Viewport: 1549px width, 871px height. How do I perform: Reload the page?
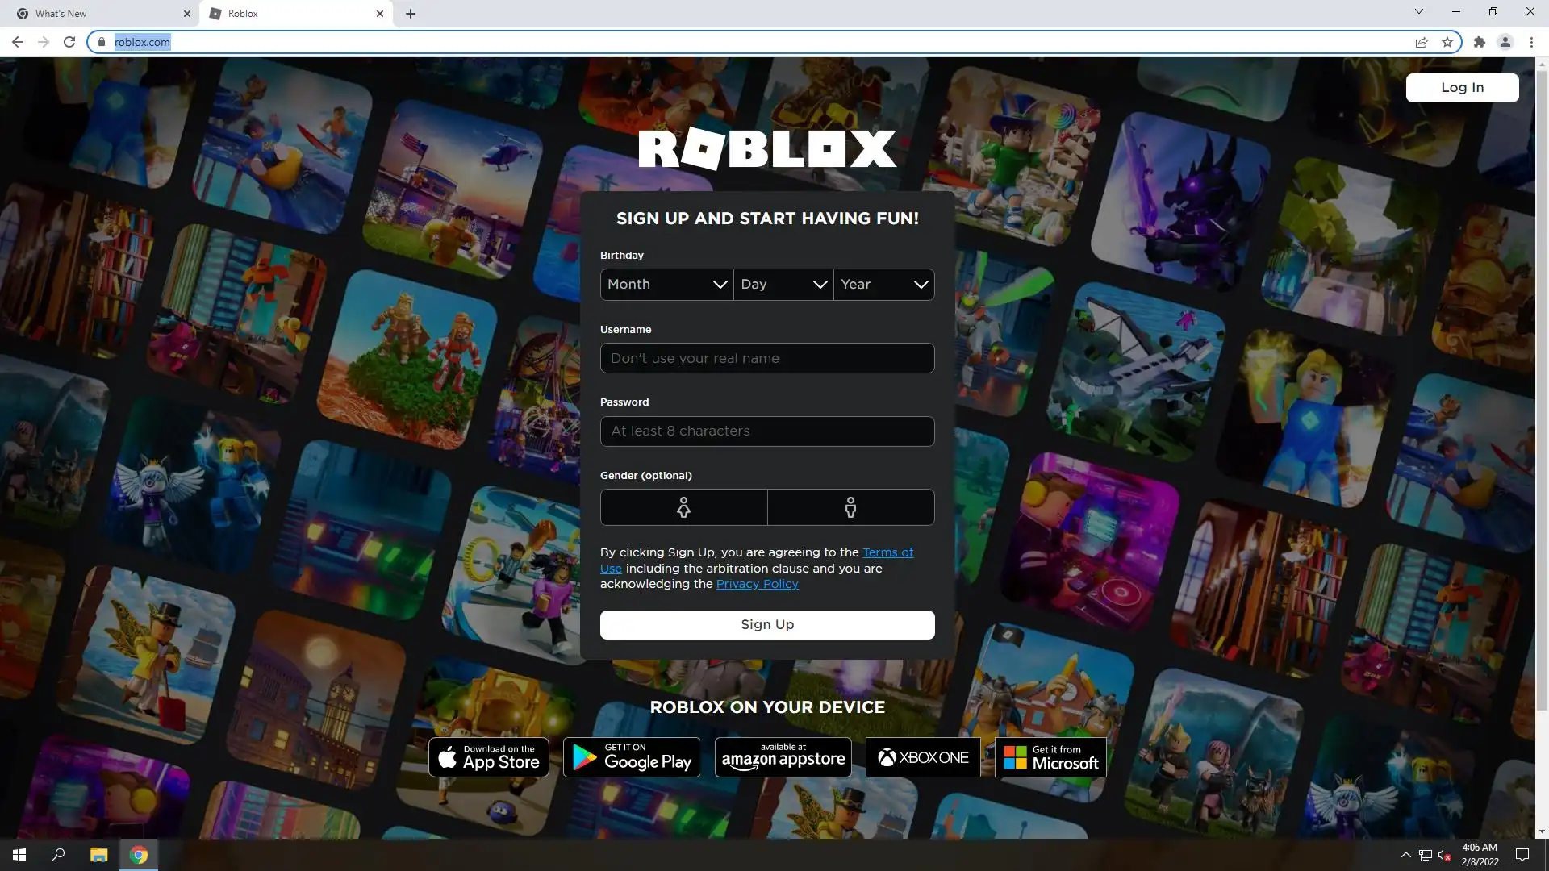(69, 42)
